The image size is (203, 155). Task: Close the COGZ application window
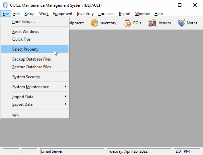[195, 5]
